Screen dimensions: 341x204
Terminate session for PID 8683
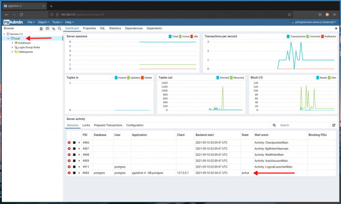(x=69, y=173)
